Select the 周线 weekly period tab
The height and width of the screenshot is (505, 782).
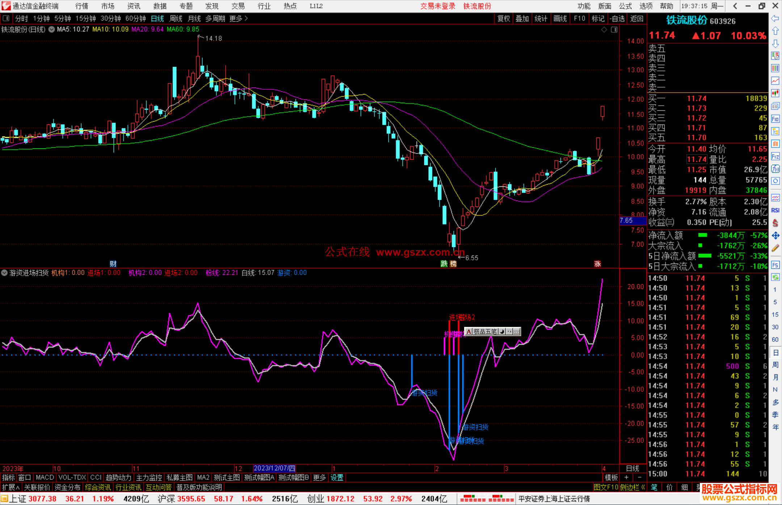pos(176,18)
